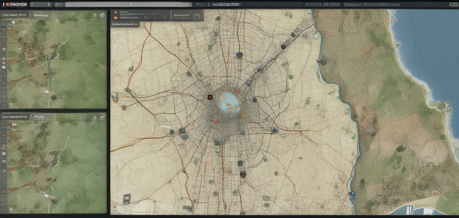Select the dark square marker left of the central lake
This screenshot has width=459, height=218.
coord(210,97)
